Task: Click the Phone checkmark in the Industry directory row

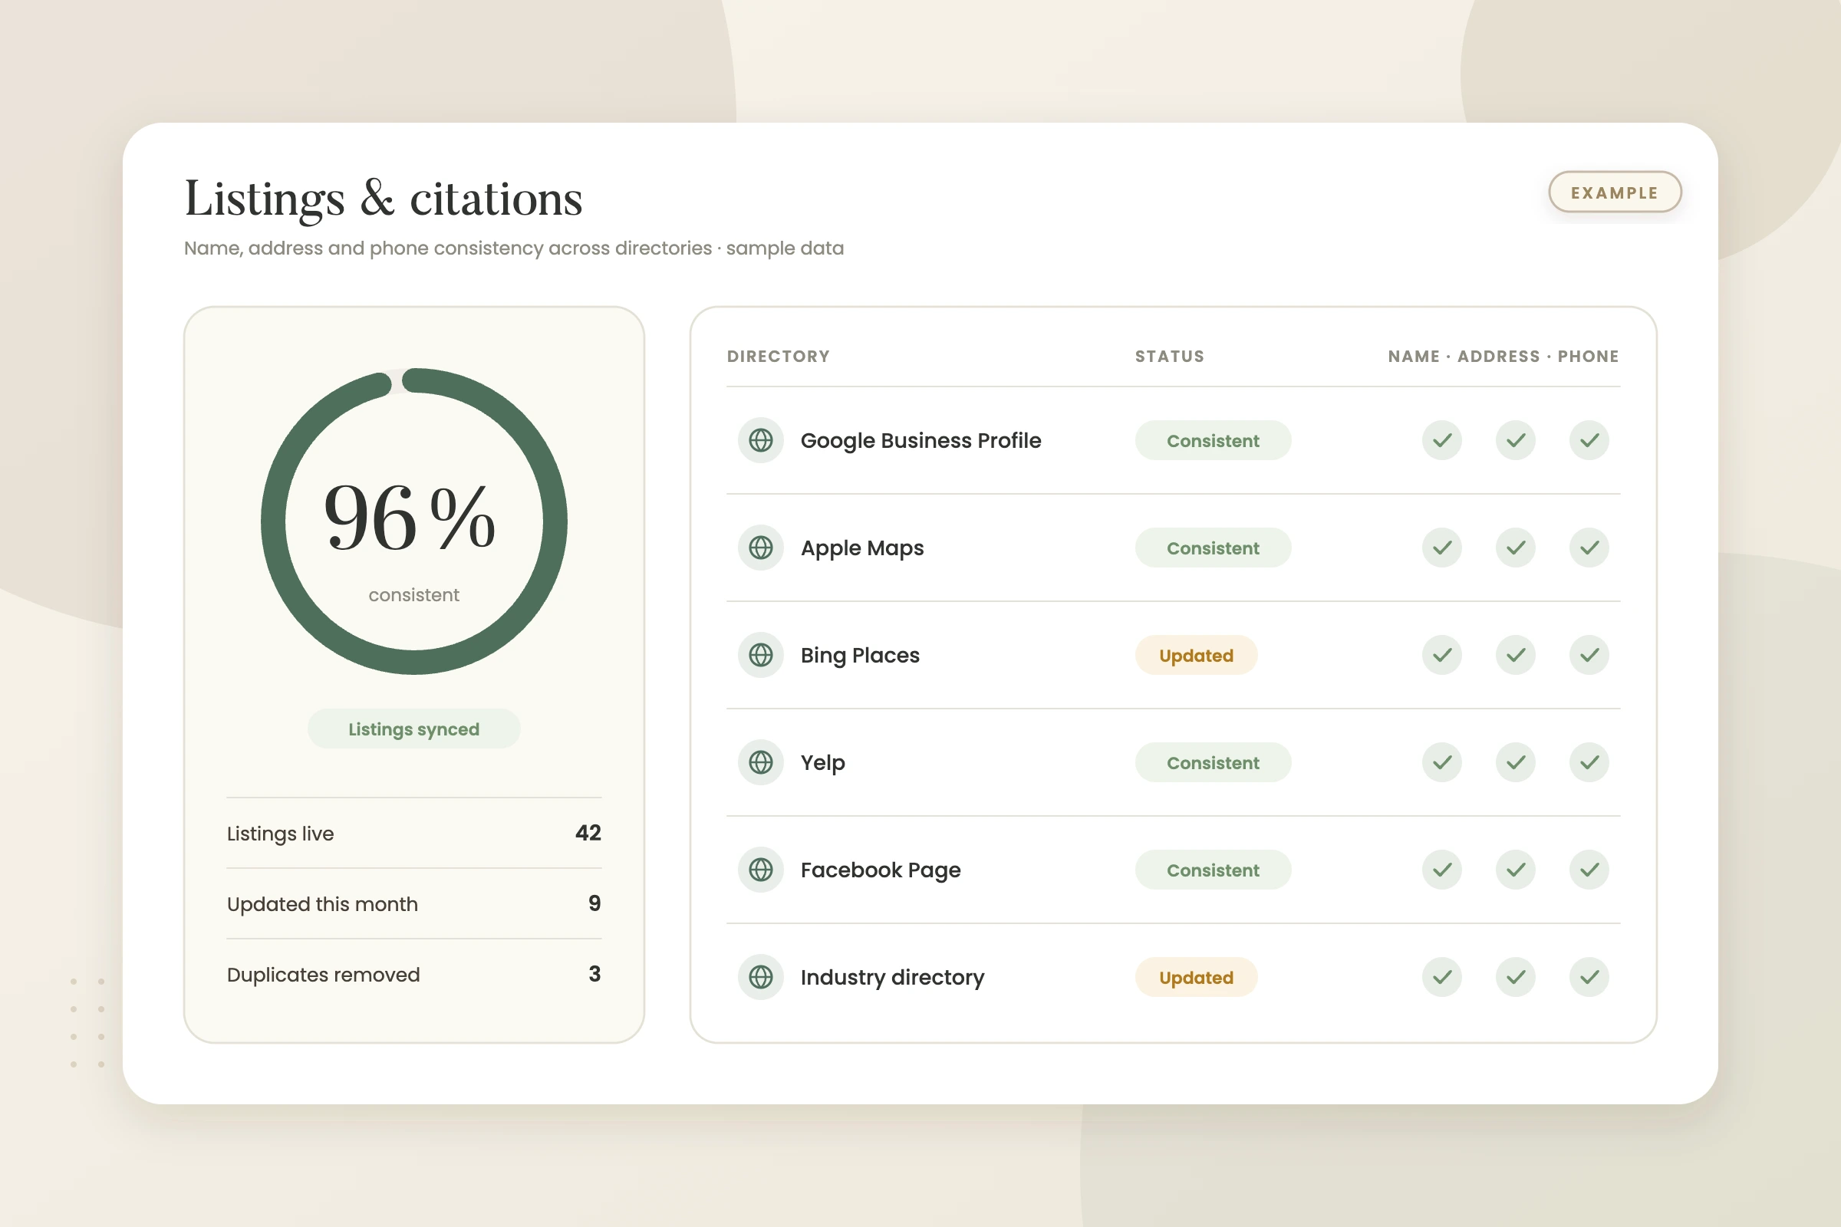Action: (1589, 976)
